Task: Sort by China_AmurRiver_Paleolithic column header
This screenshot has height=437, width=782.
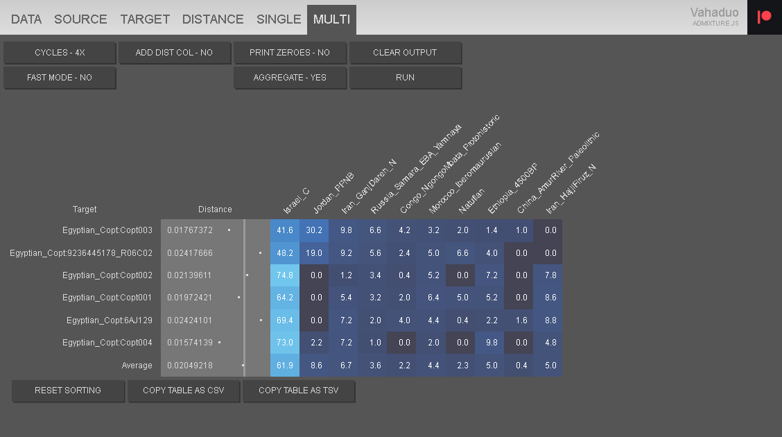Action: click(x=557, y=173)
